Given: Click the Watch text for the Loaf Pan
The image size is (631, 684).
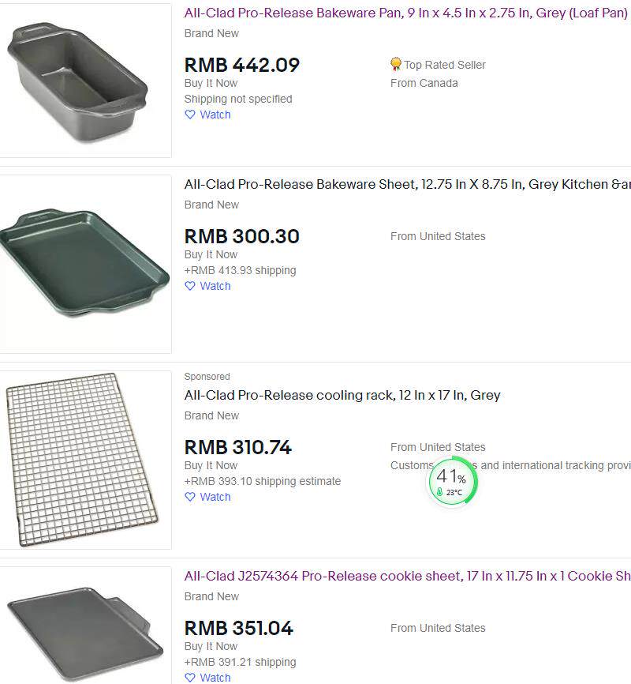Looking at the screenshot, I should (215, 115).
